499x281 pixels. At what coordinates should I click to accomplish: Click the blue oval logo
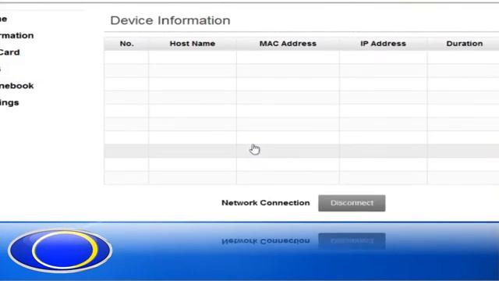tap(60, 251)
